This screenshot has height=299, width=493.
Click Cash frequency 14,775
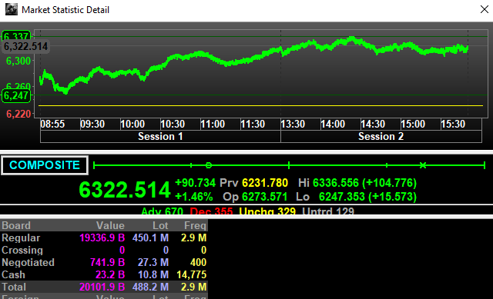(x=192, y=274)
